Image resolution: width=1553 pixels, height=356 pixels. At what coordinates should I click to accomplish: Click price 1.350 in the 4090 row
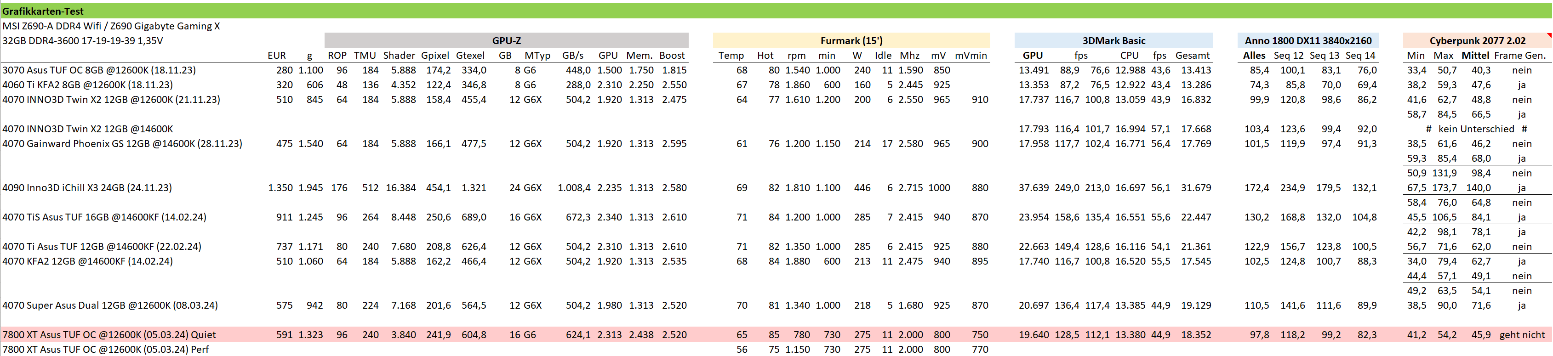click(x=280, y=187)
